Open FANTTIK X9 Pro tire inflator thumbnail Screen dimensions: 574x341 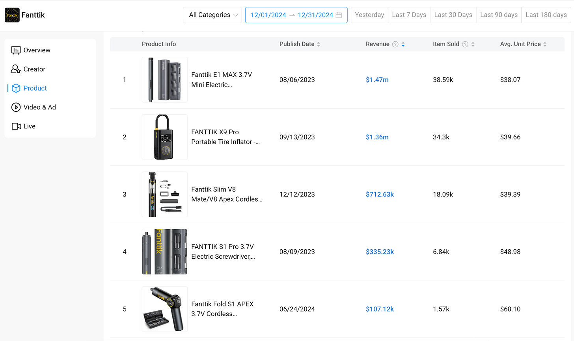point(165,137)
